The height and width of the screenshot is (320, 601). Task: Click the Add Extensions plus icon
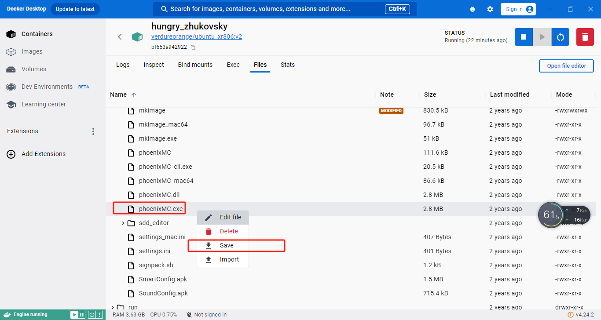pos(11,154)
